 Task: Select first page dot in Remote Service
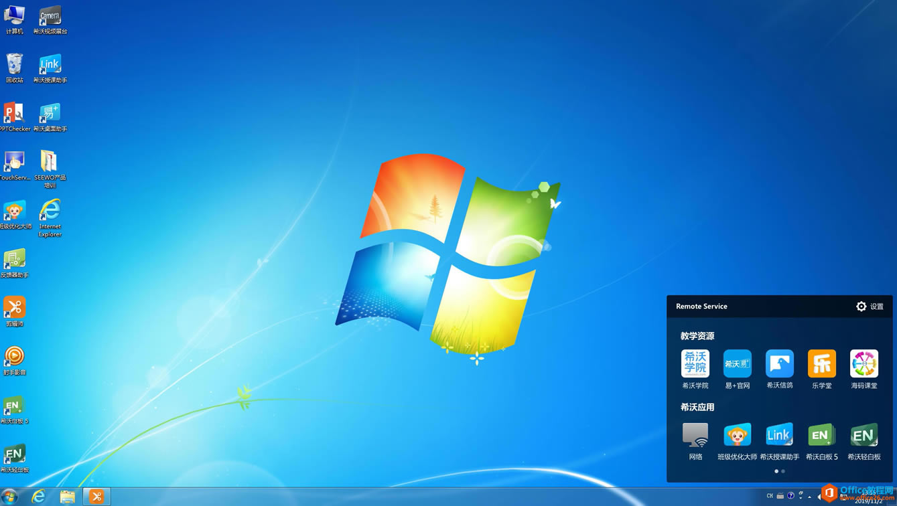(x=776, y=471)
